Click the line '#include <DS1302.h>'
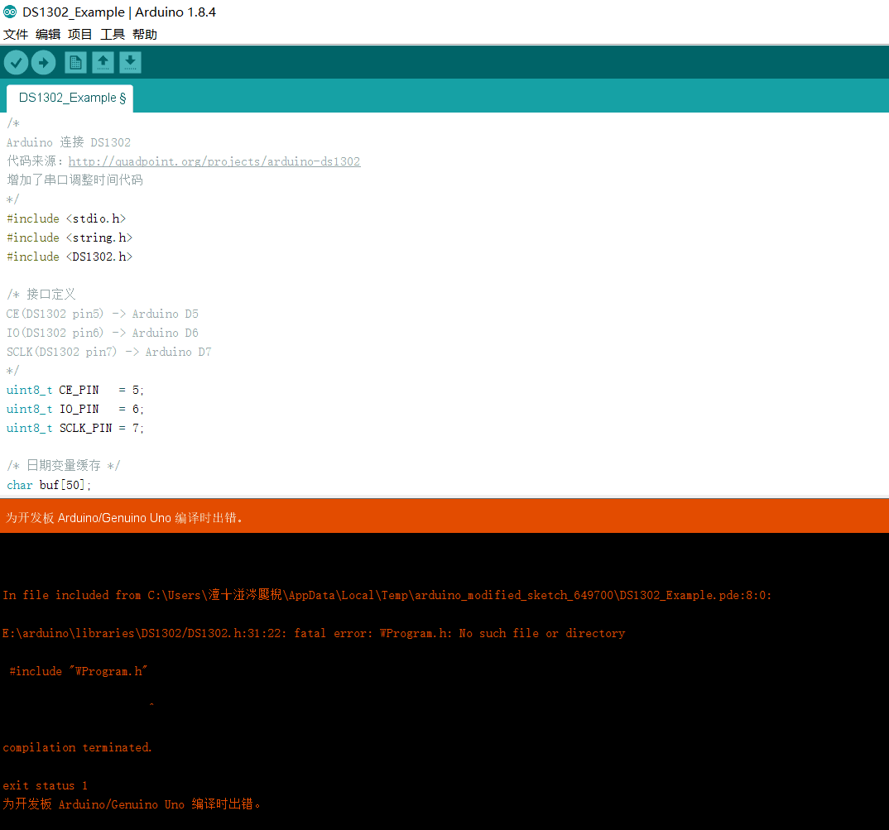 (70, 257)
